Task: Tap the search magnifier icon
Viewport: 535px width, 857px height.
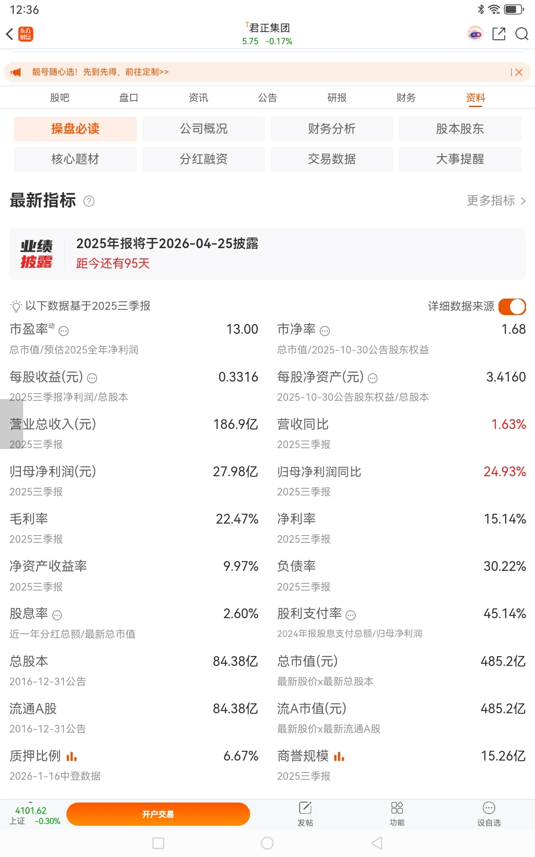Action: (522, 34)
